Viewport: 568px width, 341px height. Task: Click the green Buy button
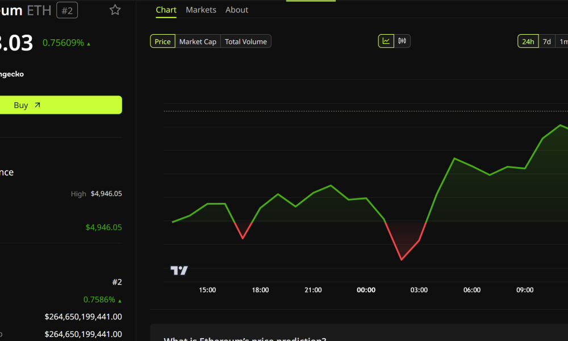pos(61,105)
